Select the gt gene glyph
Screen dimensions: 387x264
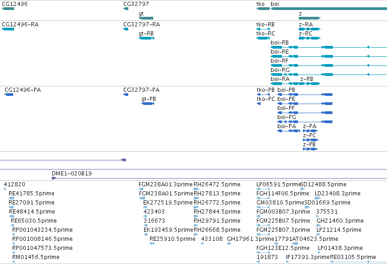pyautogui.click(x=146, y=18)
